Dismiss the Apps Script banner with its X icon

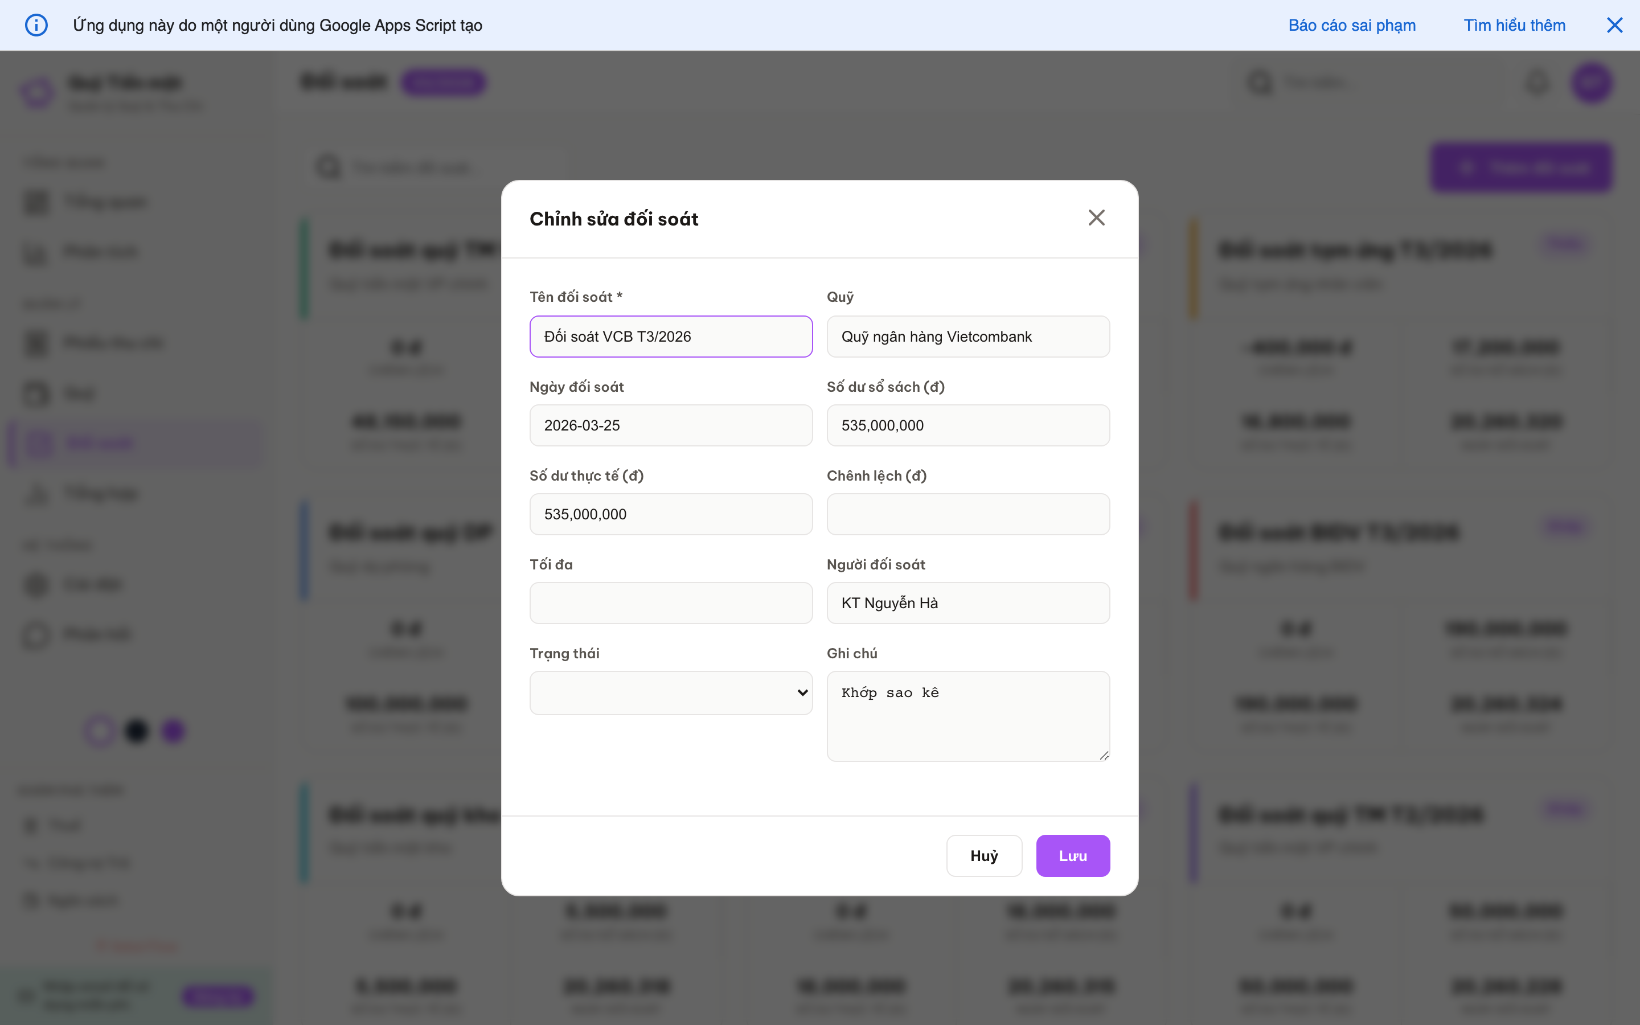pos(1616,25)
